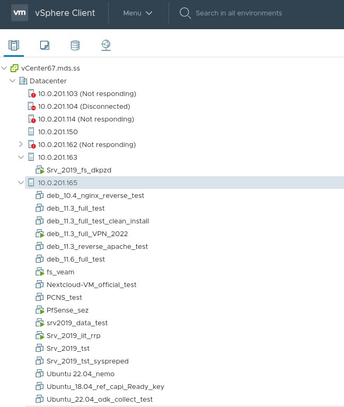Select host 10.0.201.163

coord(58,157)
